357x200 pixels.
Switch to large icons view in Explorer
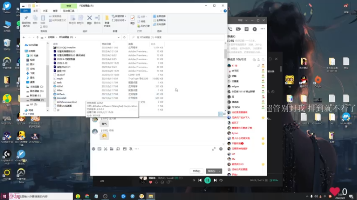pyautogui.click(x=224, y=114)
